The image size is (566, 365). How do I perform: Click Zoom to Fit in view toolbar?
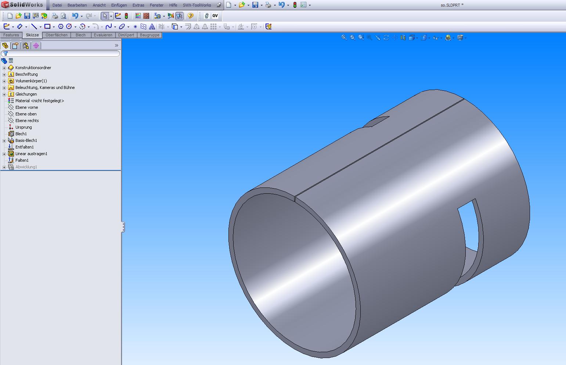pos(344,37)
